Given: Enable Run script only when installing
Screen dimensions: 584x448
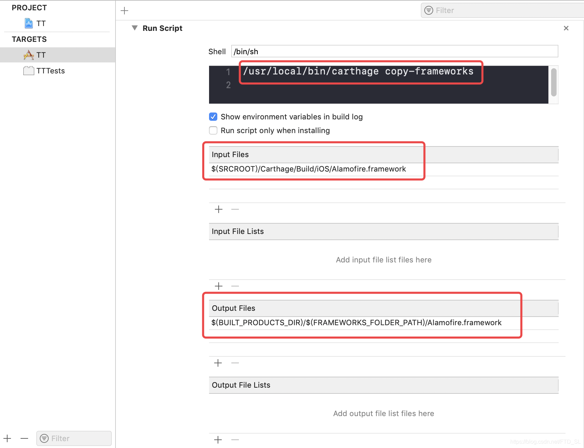Looking at the screenshot, I should pos(213,130).
